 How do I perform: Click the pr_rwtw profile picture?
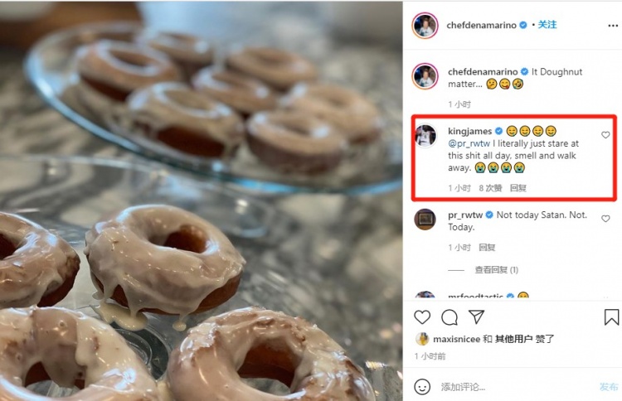(x=425, y=220)
